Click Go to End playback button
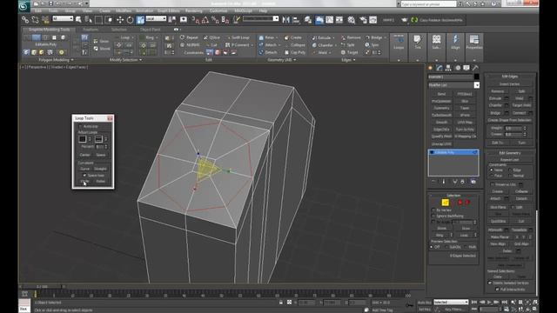 (x=505, y=302)
